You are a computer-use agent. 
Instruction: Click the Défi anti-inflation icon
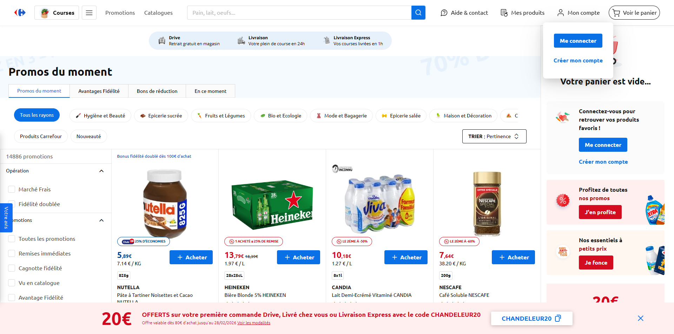tap(563, 251)
